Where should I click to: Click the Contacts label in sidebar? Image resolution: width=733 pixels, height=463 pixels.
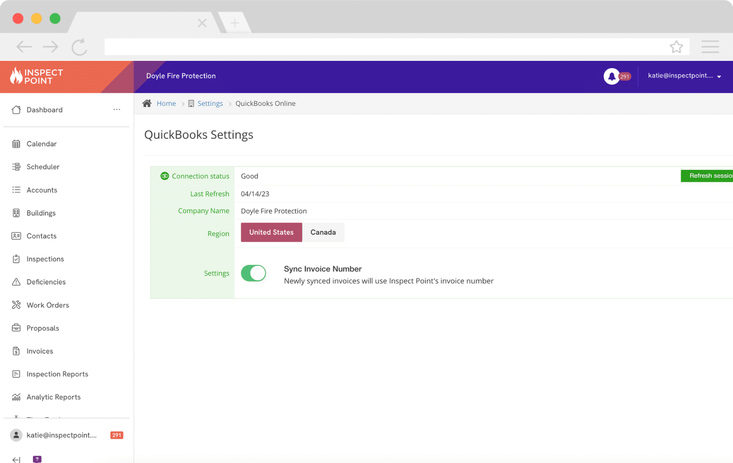(42, 236)
